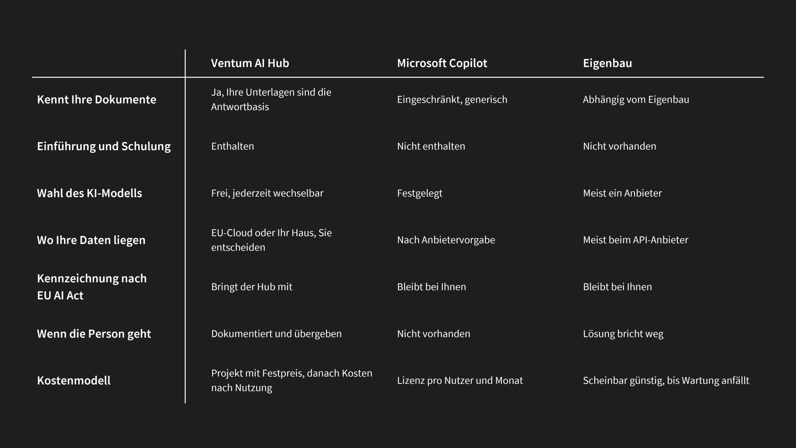Click the Frei, jederzeit wechselbar cell
Viewport: 796px width, 448px height.
(x=267, y=193)
